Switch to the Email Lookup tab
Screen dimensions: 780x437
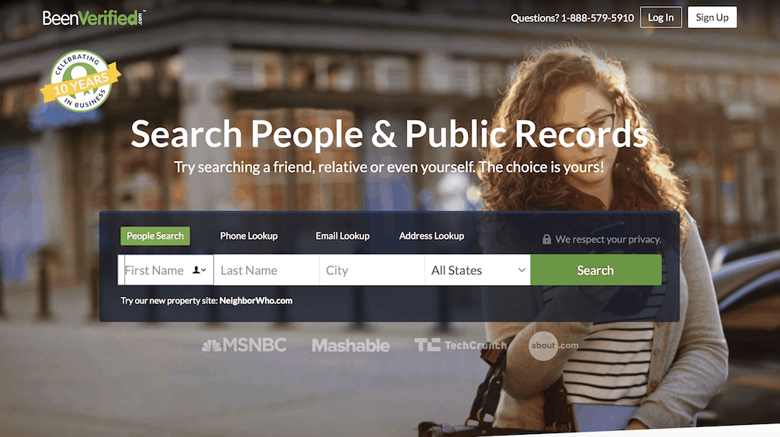coord(342,236)
